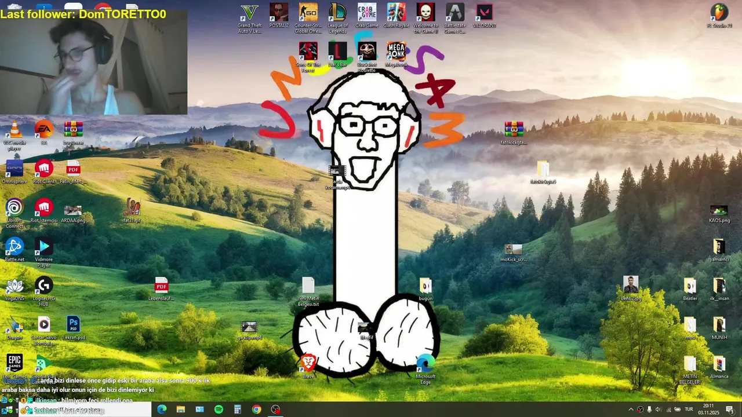Select the Crab Game shortcut
The image size is (742, 417).
tap(367, 16)
